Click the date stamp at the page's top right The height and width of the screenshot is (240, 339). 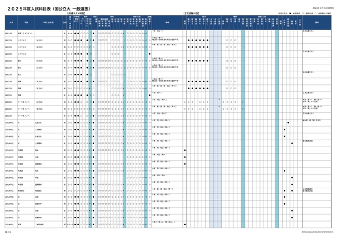point(323,8)
